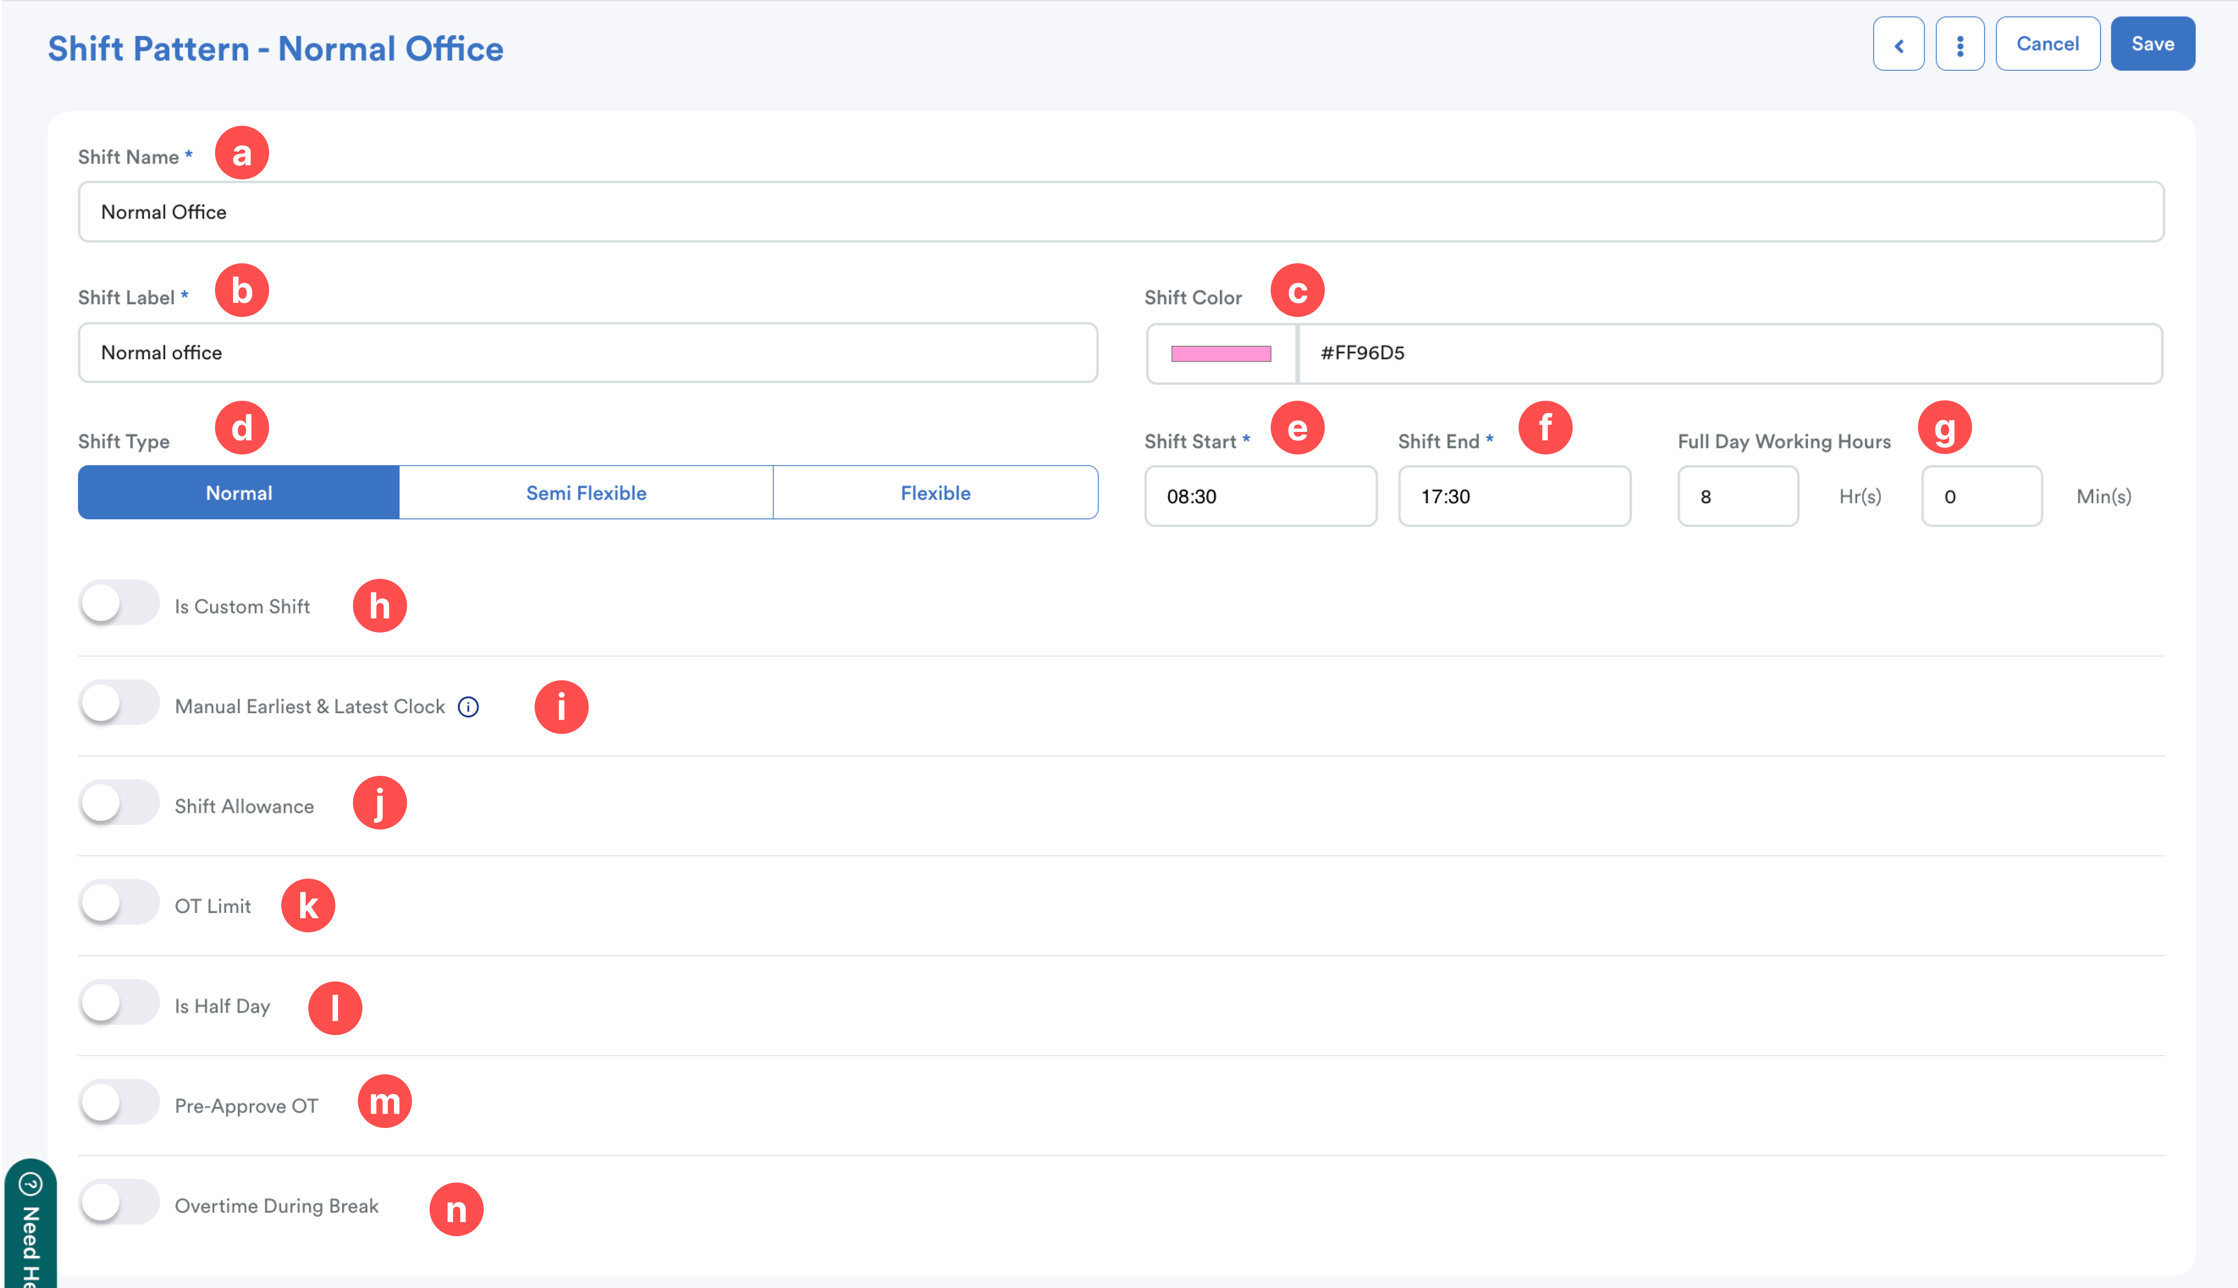Select the Flexible shift type

pos(934,493)
